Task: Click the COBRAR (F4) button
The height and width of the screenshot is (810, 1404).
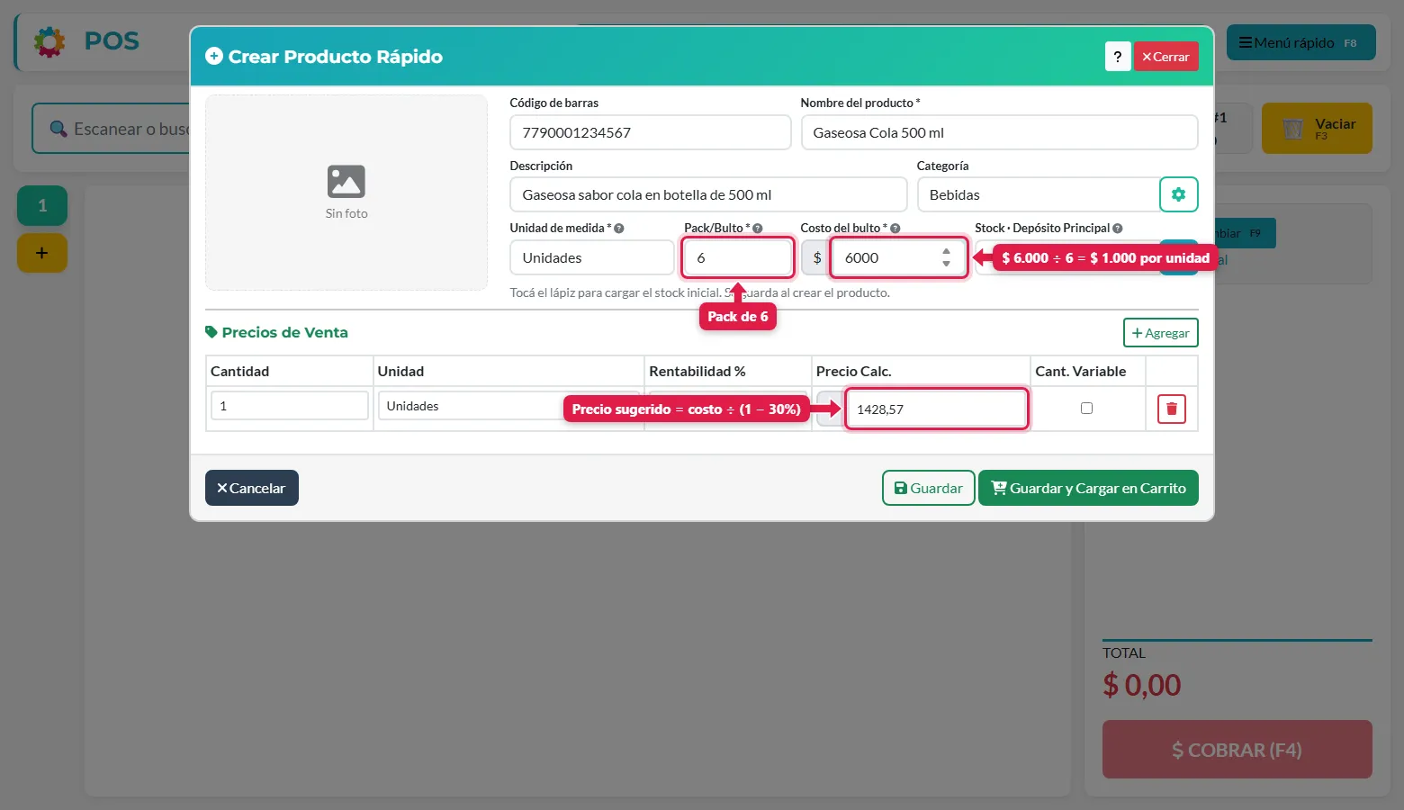Action: [1237, 750]
